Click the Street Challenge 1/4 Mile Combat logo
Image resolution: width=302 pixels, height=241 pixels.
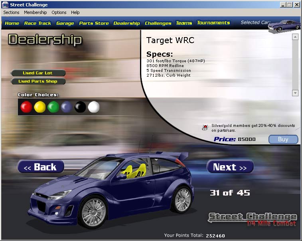coord(253,219)
